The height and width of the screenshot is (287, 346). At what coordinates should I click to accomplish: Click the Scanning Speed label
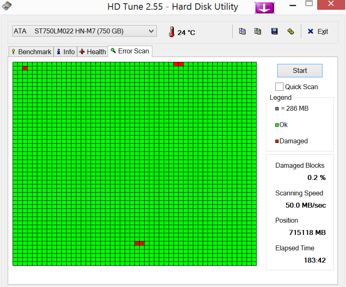tap(299, 193)
